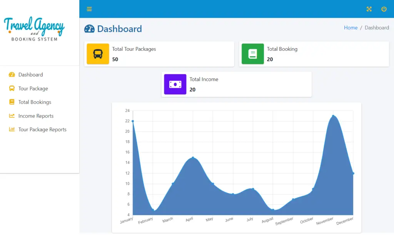Click the purple money Total Income icon
This screenshot has width=394, height=236.
[175, 84]
